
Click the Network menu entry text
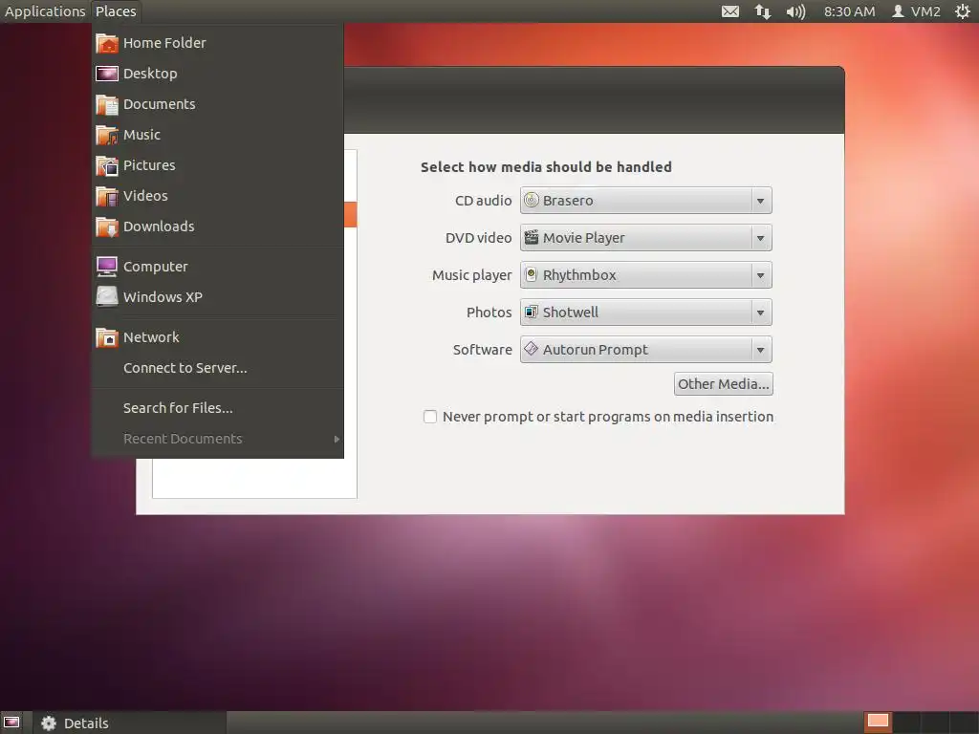(x=151, y=337)
